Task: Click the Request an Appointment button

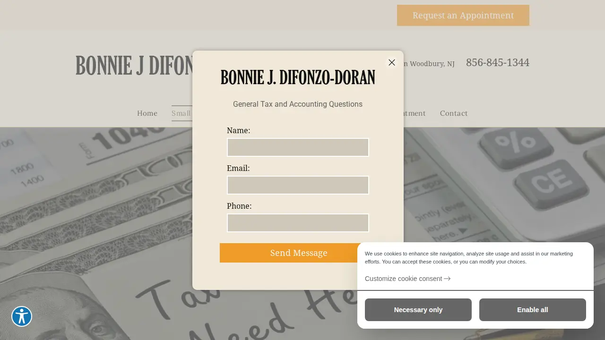Action: [463, 15]
